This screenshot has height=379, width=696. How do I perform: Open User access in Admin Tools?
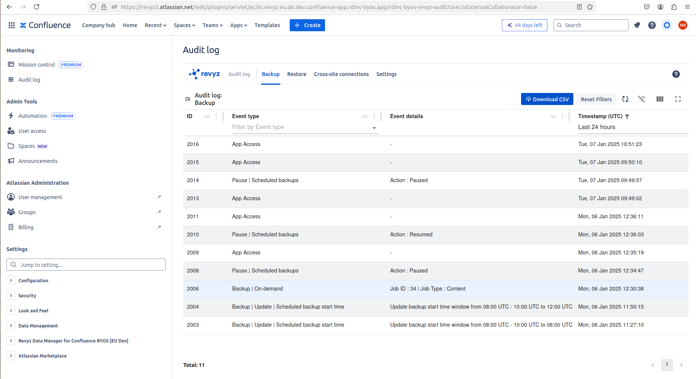coord(32,131)
